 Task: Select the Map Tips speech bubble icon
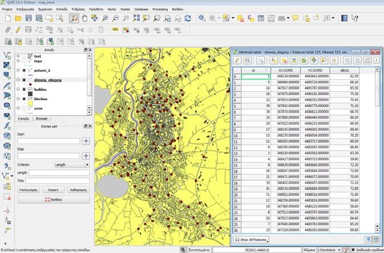pos(296,18)
